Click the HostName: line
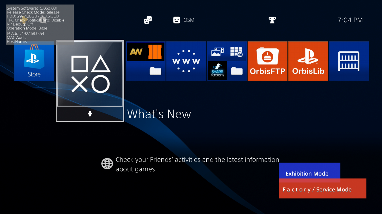Screen dimensions: 382x214 click(x=17, y=42)
